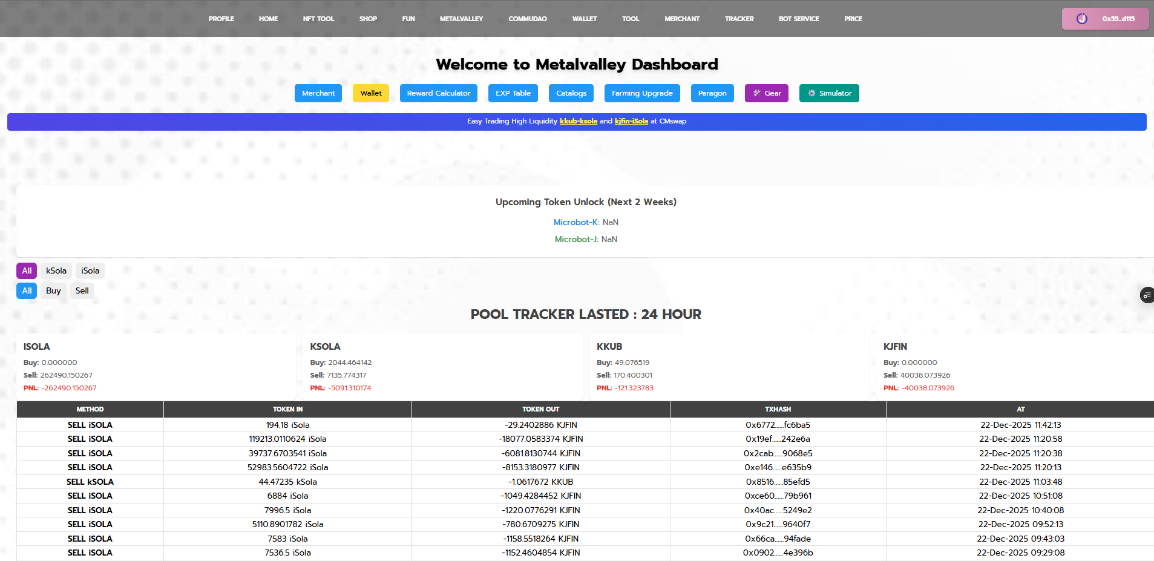Open the Reward Calculator
Image resolution: width=1154 pixels, height=561 pixels.
click(438, 93)
